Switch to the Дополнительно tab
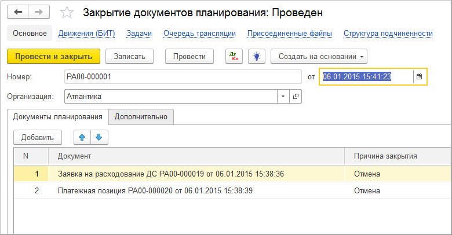The width and height of the screenshot is (452, 235). coord(141,116)
